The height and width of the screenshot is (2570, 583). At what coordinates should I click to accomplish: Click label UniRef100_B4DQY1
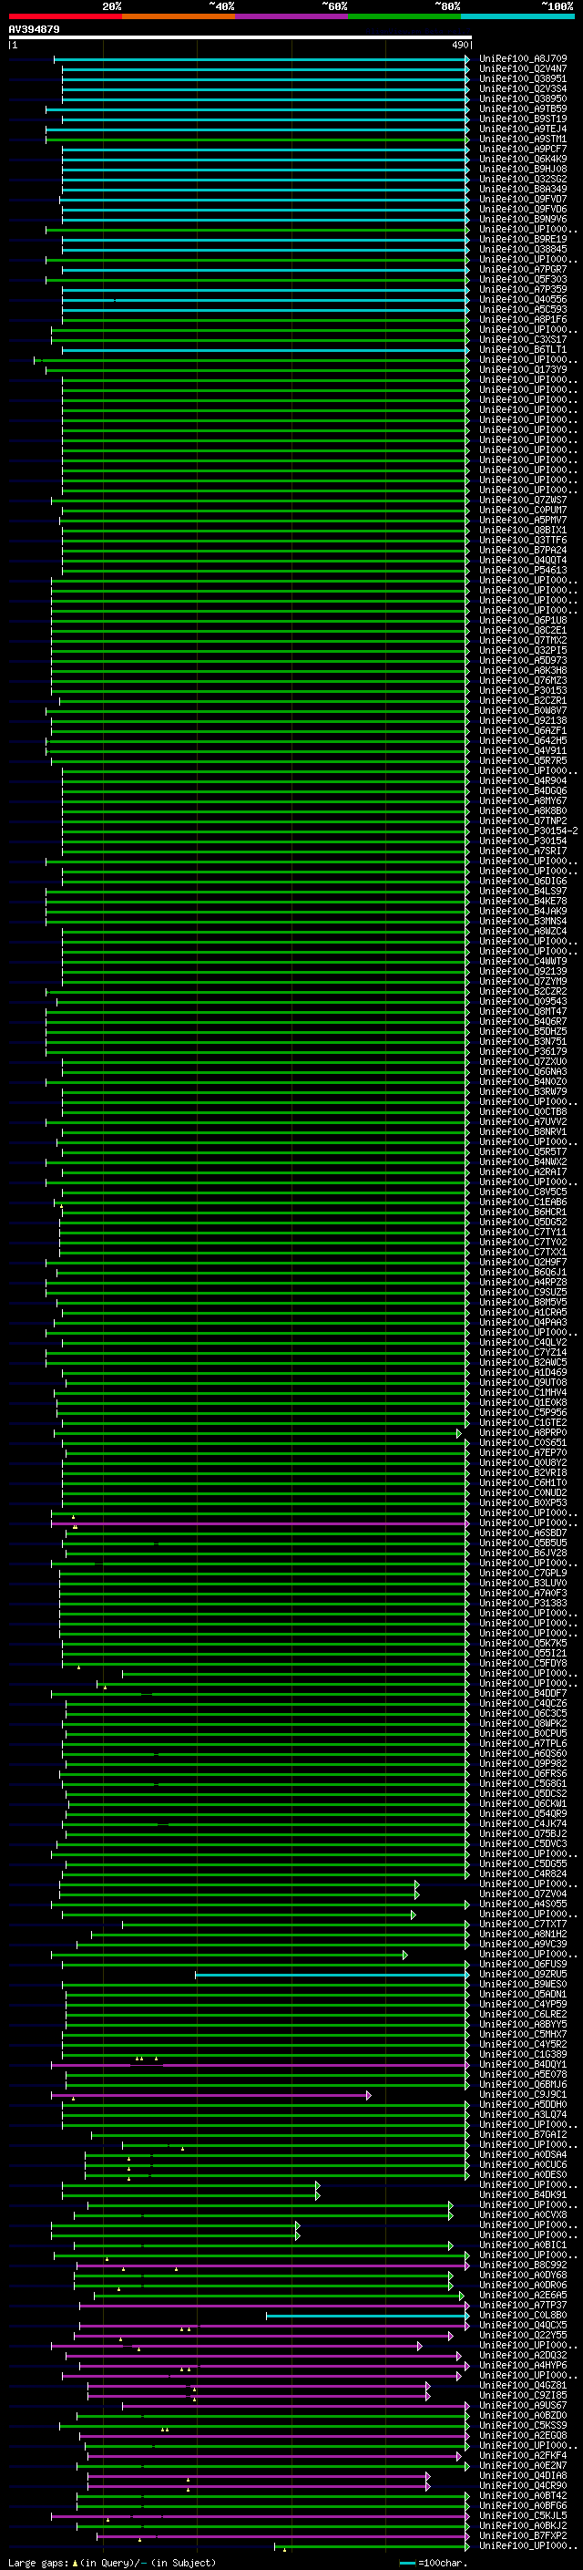tap(523, 2064)
